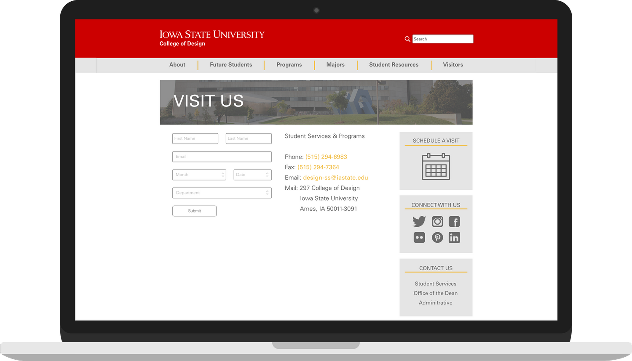Open the Student Resources menu
632x361 pixels.
(394, 65)
